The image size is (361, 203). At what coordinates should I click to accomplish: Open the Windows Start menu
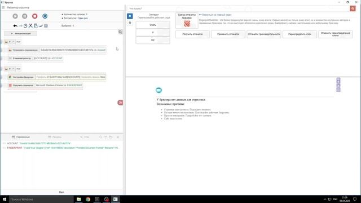coord(5,199)
